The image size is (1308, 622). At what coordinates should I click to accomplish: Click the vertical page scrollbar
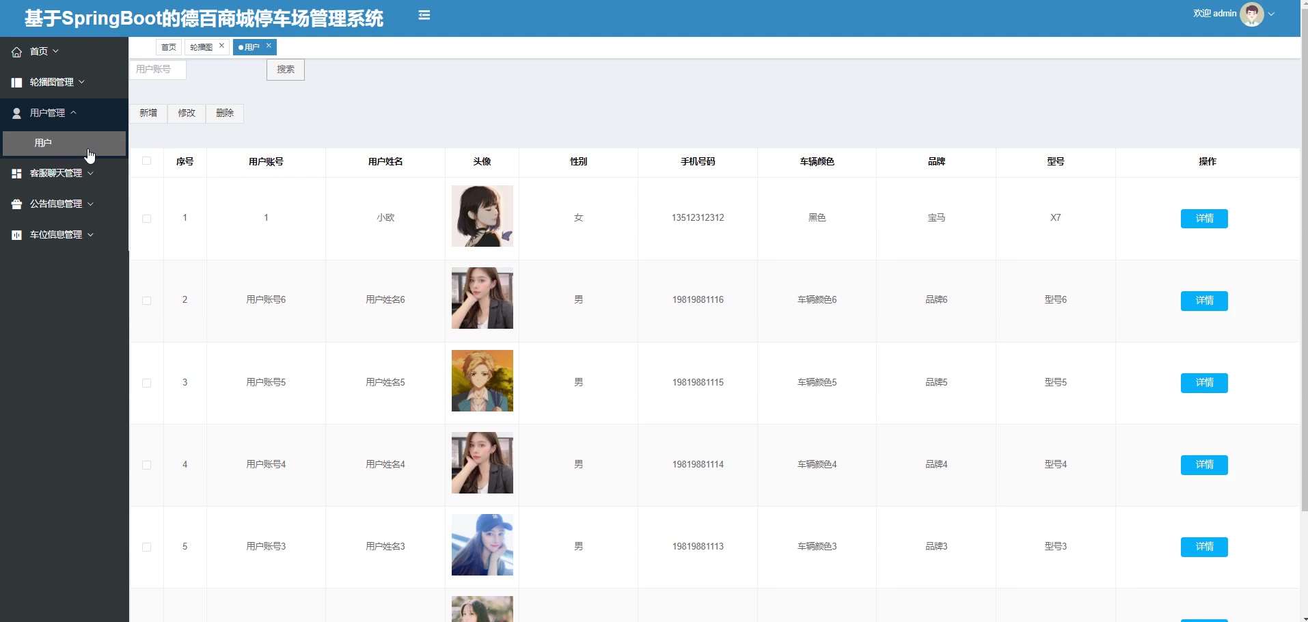(x=1304, y=260)
